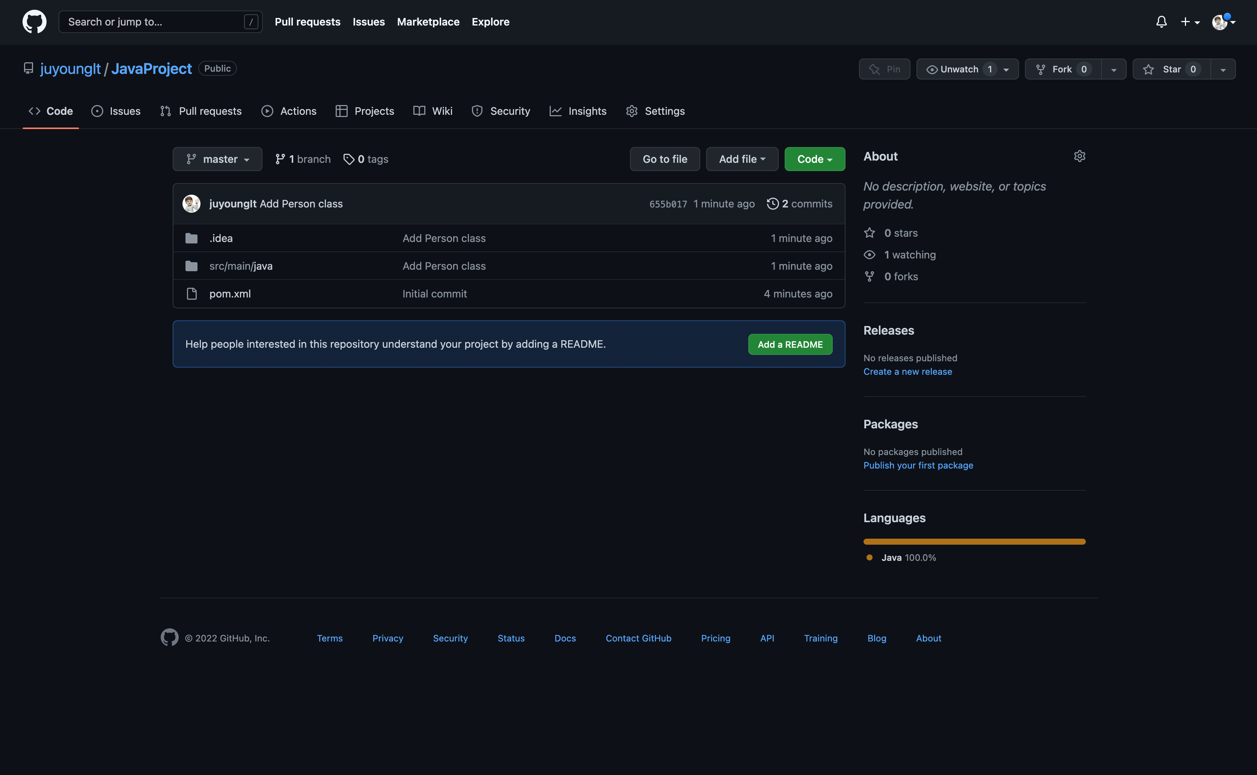Viewport: 1257px width, 775px height.
Task: Expand the green Code dropdown
Action: pos(814,159)
